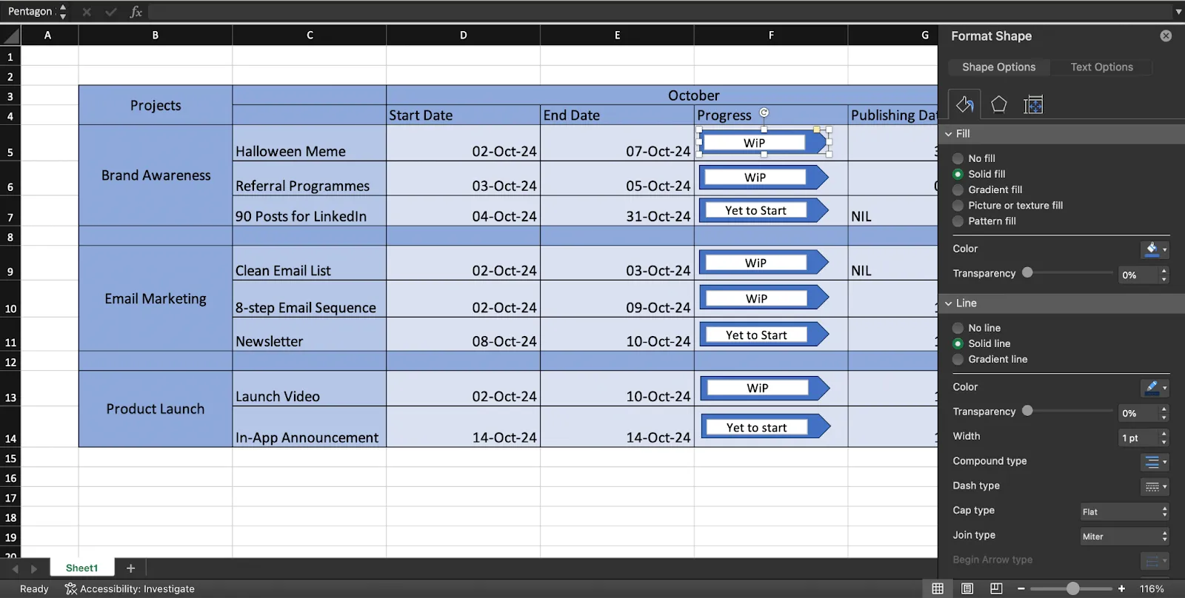Select the Solid fill radio button
The width and height of the screenshot is (1185, 598).
pyautogui.click(x=958, y=174)
